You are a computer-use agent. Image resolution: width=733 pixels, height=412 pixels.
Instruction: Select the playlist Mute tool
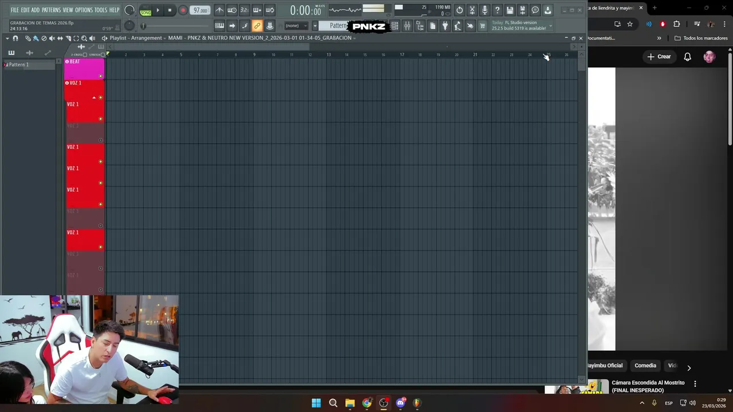pos(52,38)
